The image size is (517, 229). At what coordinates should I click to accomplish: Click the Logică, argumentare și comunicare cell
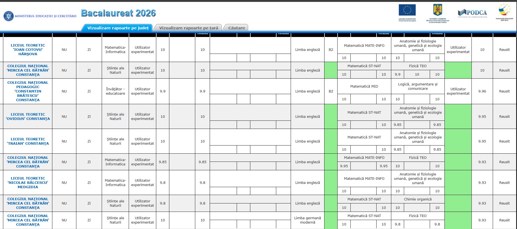click(x=418, y=86)
